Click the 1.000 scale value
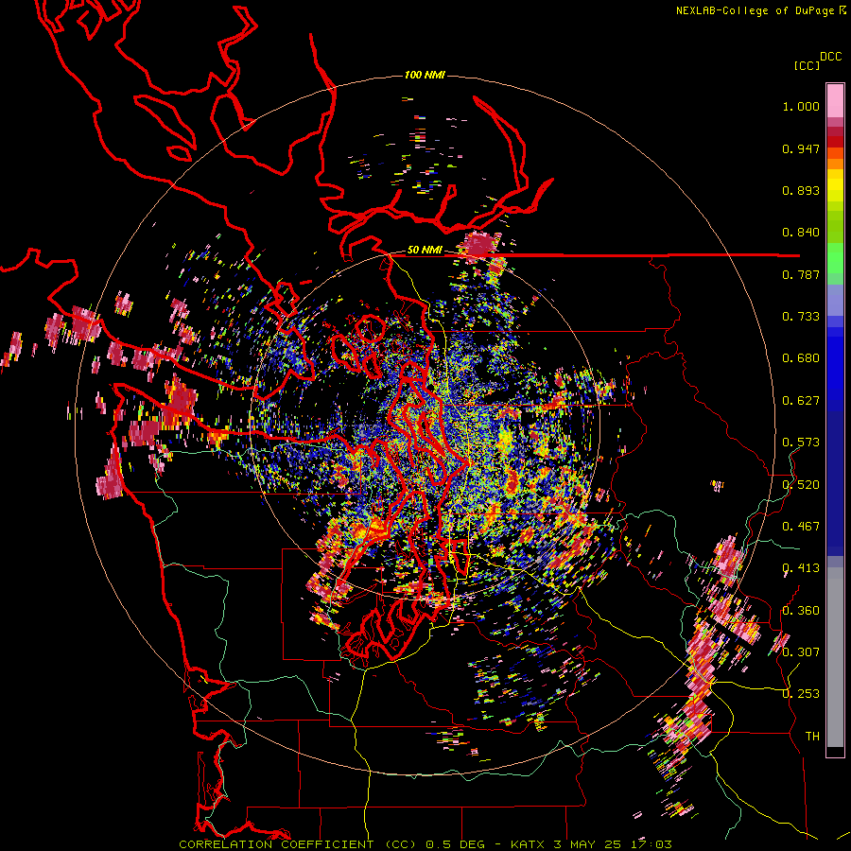This screenshot has width=851, height=851. click(801, 107)
